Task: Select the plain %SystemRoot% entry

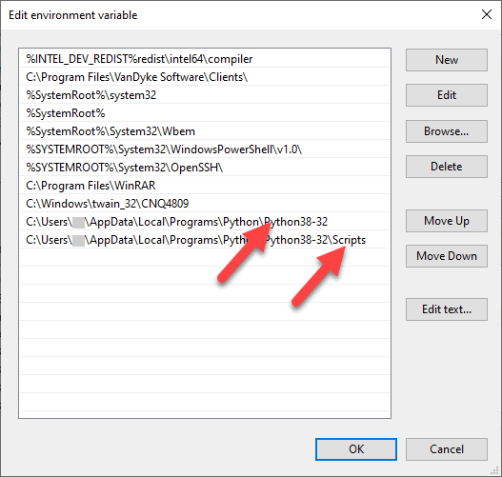Action: 205,113
